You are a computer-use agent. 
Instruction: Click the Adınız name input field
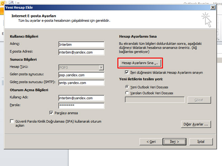point(82,45)
